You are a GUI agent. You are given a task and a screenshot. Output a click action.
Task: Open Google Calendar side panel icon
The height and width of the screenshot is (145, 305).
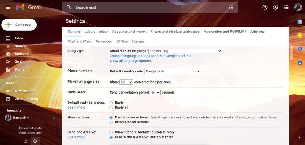tap(300, 22)
